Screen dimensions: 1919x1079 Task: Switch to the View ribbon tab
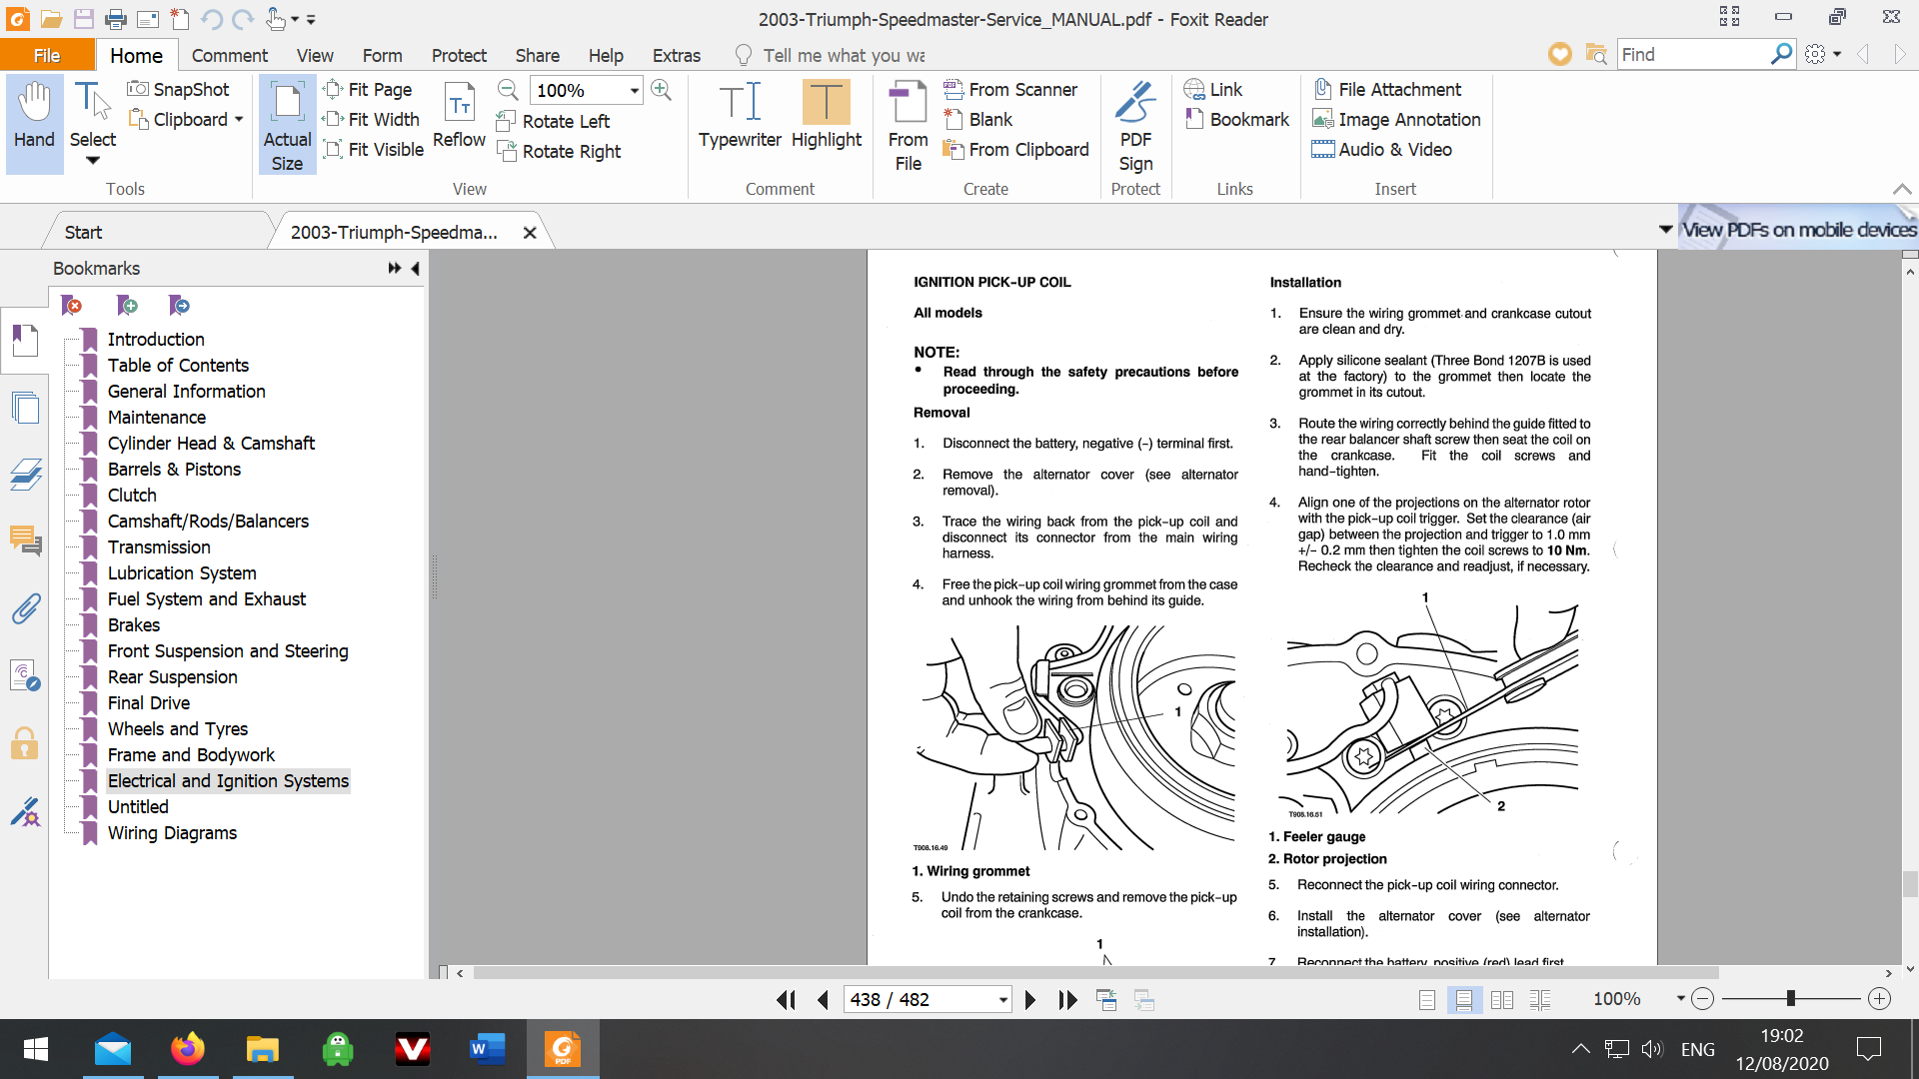(x=315, y=55)
